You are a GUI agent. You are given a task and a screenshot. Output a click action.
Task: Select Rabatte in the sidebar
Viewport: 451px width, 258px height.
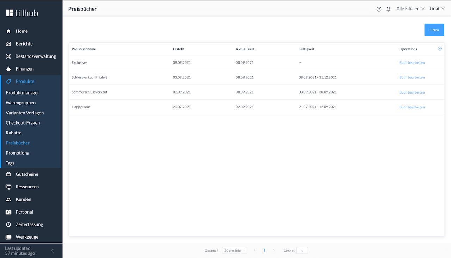[13, 133]
